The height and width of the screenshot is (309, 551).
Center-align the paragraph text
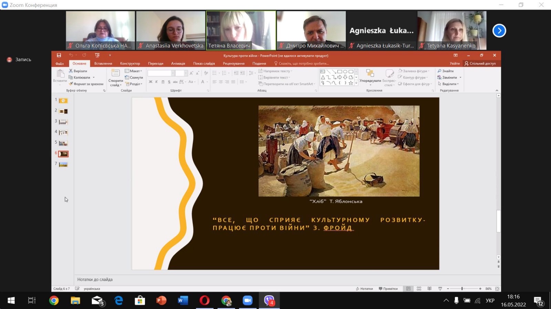click(x=221, y=82)
